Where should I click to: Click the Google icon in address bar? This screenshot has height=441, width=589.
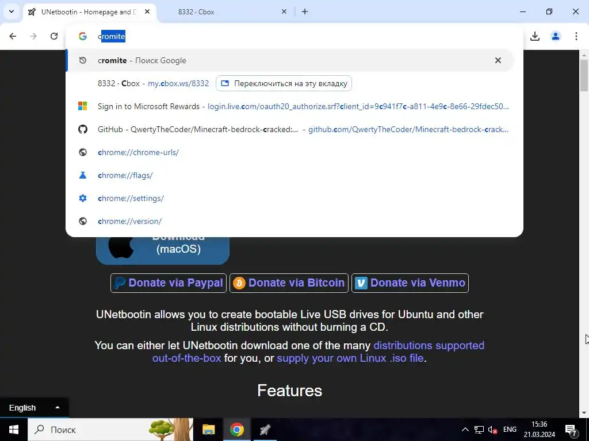click(x=83, y=36)
